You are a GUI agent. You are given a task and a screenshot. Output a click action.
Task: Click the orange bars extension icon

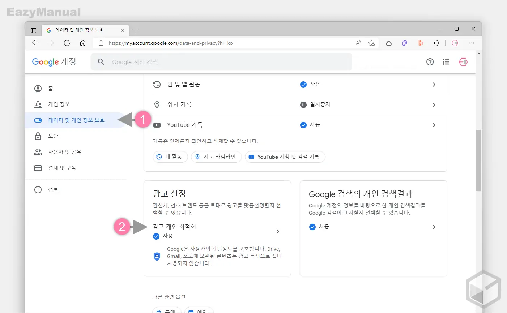click(421, 43)
